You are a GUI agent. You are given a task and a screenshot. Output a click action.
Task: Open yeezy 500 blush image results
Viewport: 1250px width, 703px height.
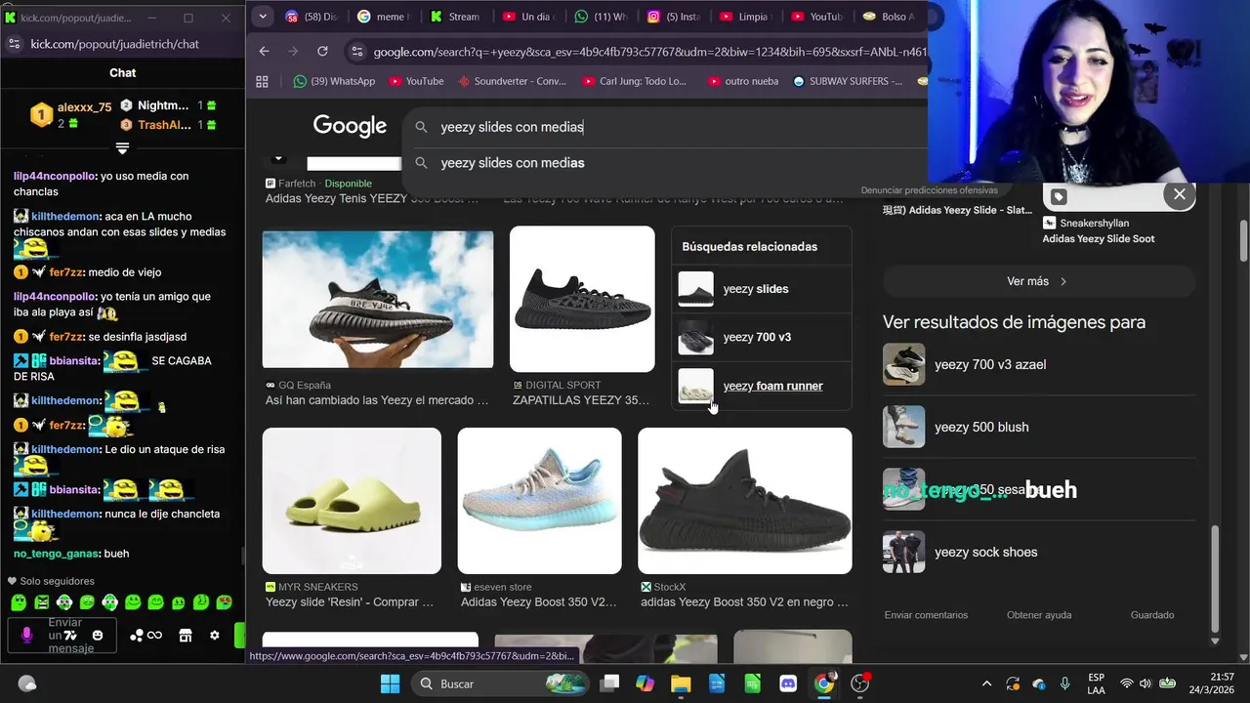1039,427
